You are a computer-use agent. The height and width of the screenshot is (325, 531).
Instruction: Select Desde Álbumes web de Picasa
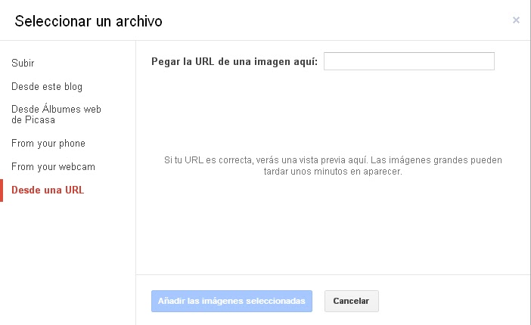(56, 114)
